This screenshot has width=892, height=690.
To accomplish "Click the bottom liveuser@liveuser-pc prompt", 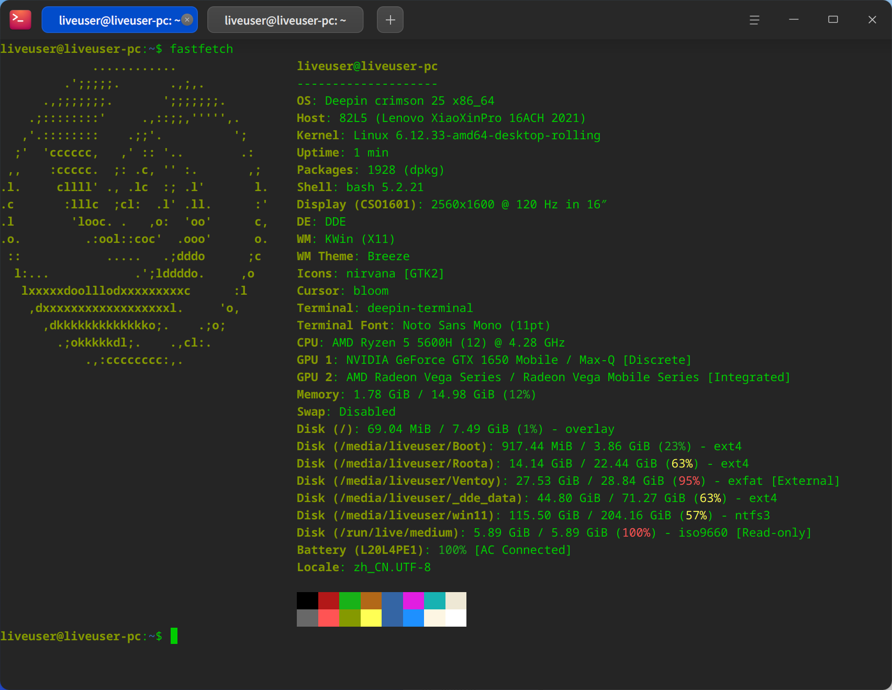I will coord(81,636).
